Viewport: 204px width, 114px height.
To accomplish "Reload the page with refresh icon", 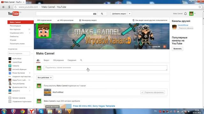I will 16,7.
